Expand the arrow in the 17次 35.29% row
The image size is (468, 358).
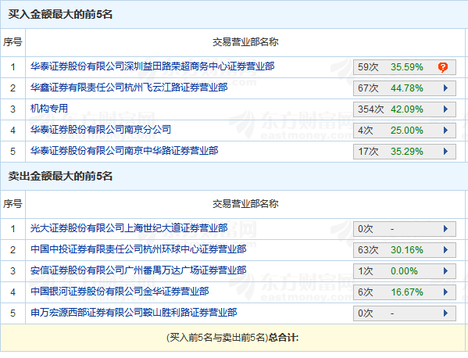(x=445, y=152)
